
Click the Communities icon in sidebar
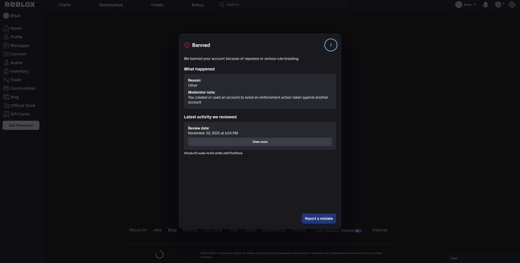[6, 88]
